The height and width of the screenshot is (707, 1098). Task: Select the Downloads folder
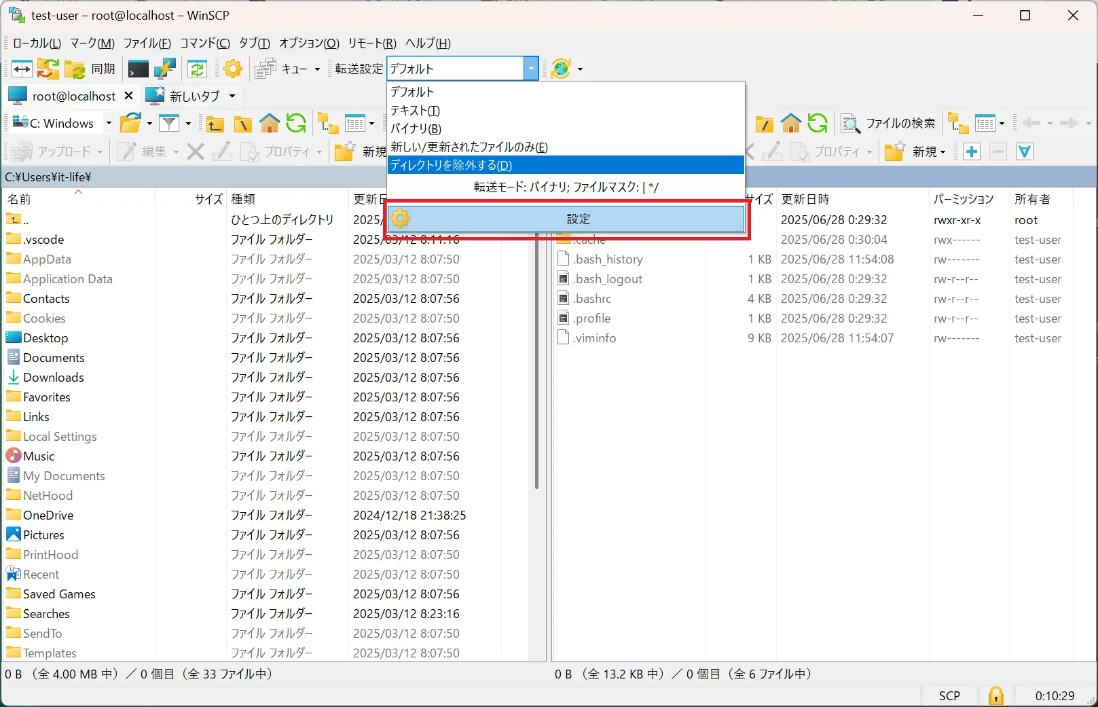(x=54, y=377)
